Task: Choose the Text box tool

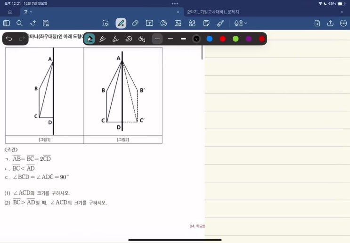Action: point(149,23)
